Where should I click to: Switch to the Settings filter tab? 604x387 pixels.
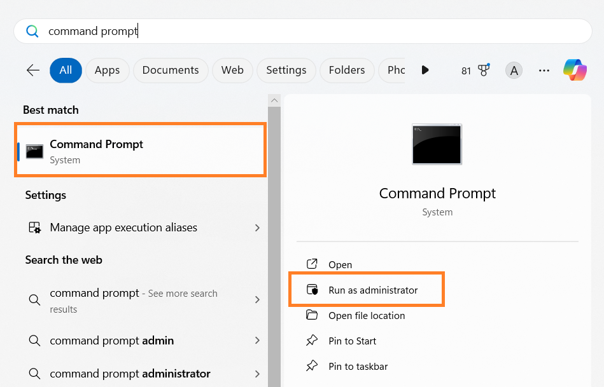[x=286, y=71]
